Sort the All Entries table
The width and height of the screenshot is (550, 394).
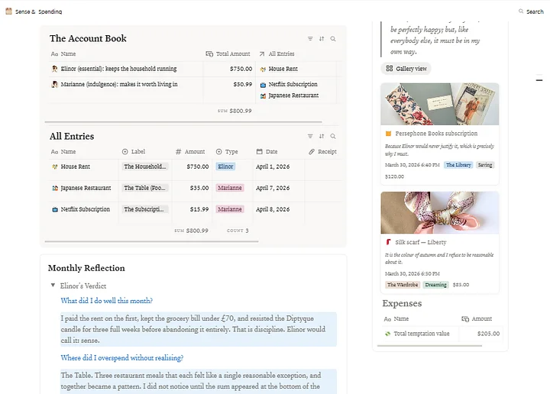(322, 136)
